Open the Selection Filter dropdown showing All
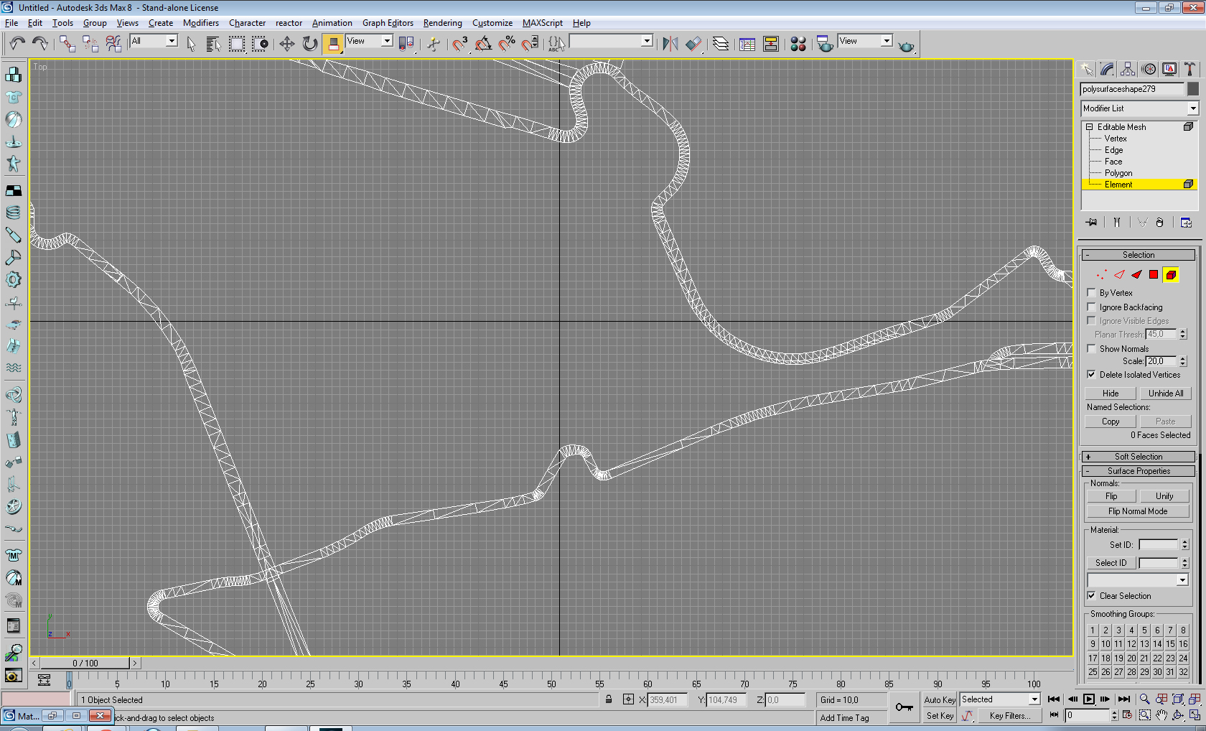Image resolution: width=1206 pixels, height=731 pixels. pos(154,41)
